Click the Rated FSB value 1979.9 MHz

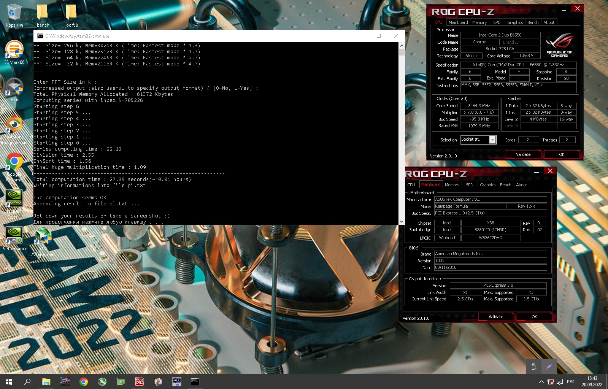[x=479, y=126]
